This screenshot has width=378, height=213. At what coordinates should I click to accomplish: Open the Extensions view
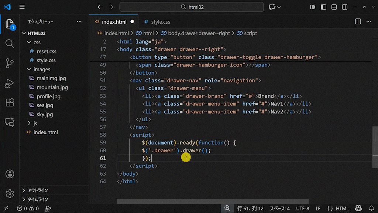pos(10,102)
